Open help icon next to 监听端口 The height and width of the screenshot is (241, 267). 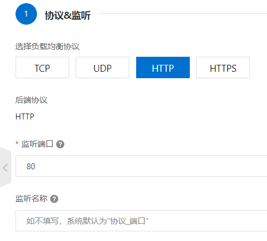[60, 144]
